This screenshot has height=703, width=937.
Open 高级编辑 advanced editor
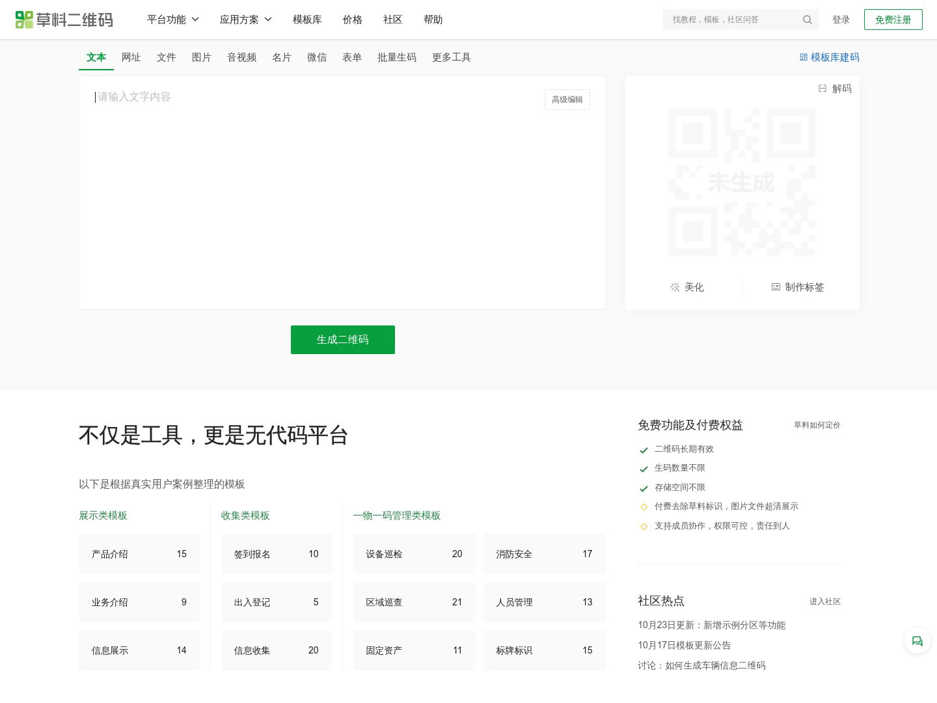(x=567, y=100)
